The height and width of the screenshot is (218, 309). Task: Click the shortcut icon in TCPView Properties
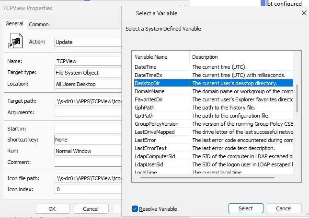15,41
